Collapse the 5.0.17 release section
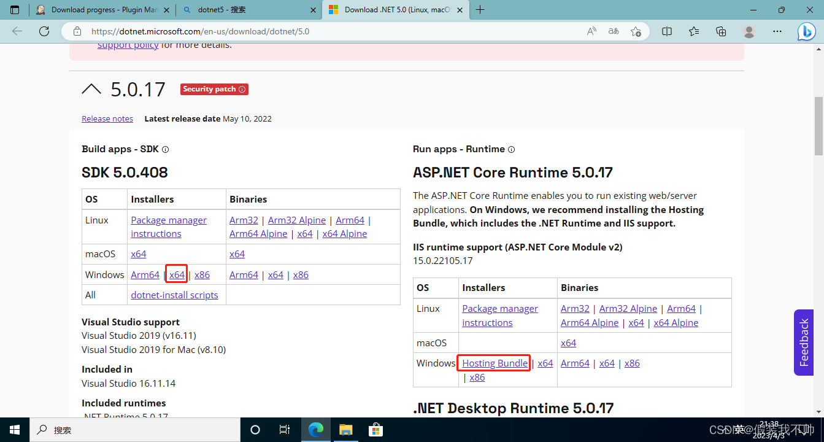This screenshot has height=442, width=824. [x=91, y=89]
